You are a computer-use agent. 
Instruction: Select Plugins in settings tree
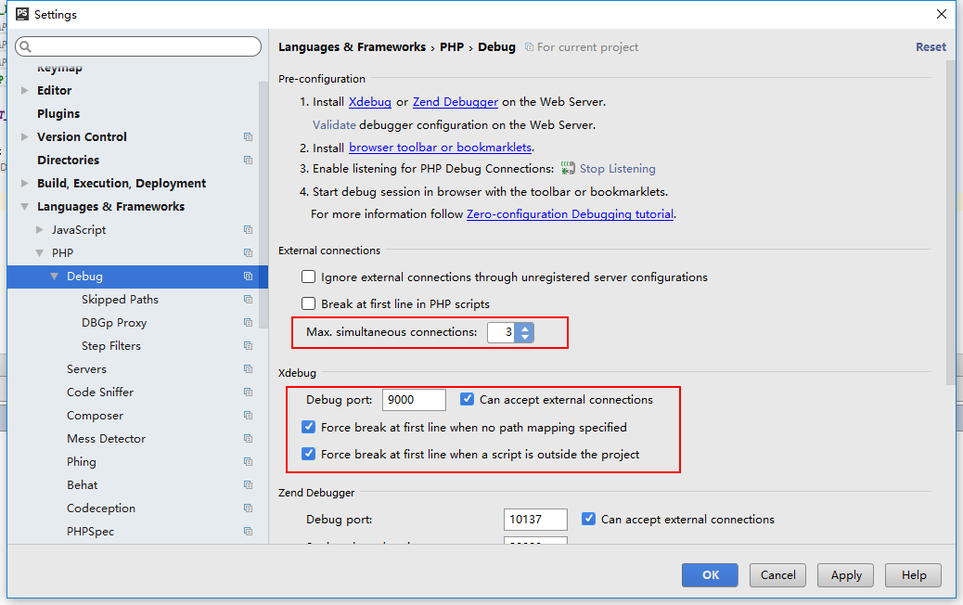58,113
